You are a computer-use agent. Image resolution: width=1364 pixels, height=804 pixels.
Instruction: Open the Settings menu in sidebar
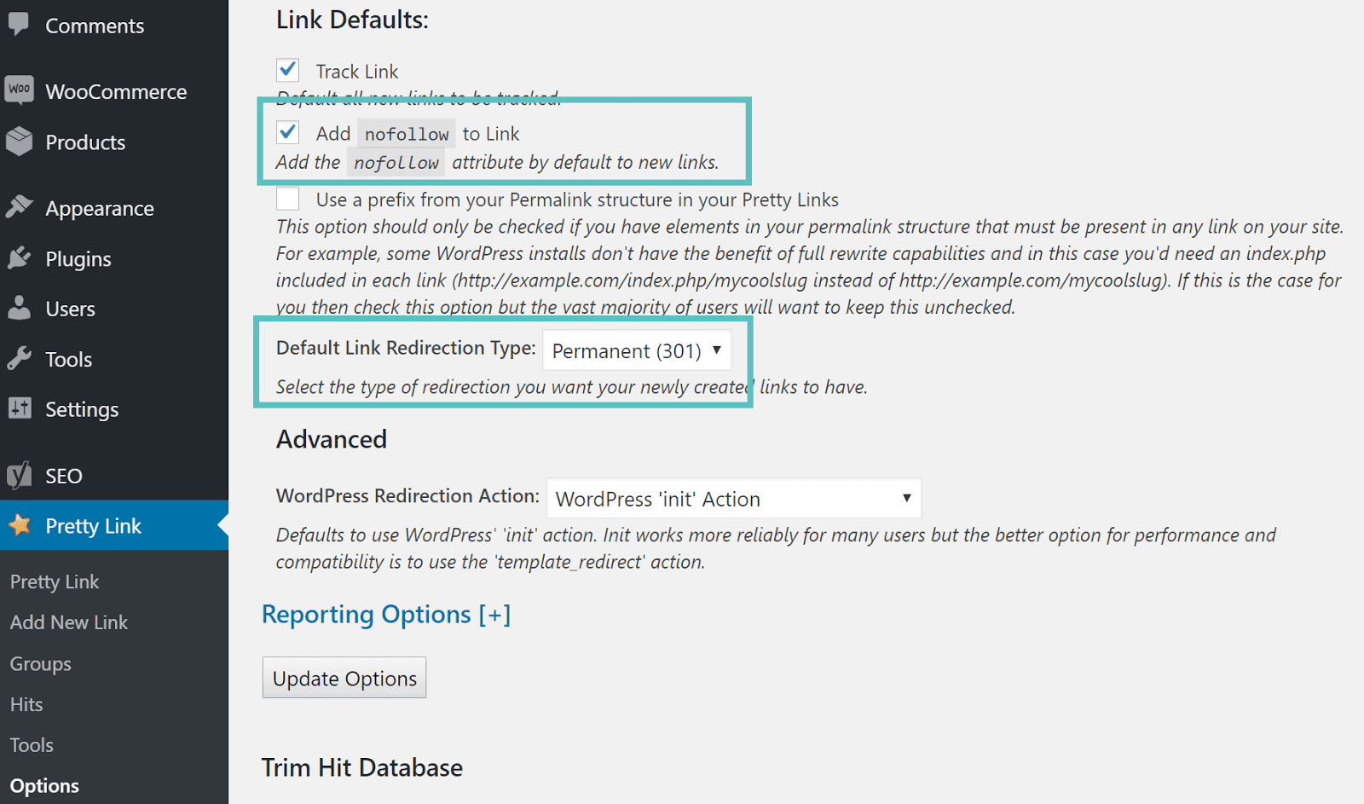[x=81, y=409]
